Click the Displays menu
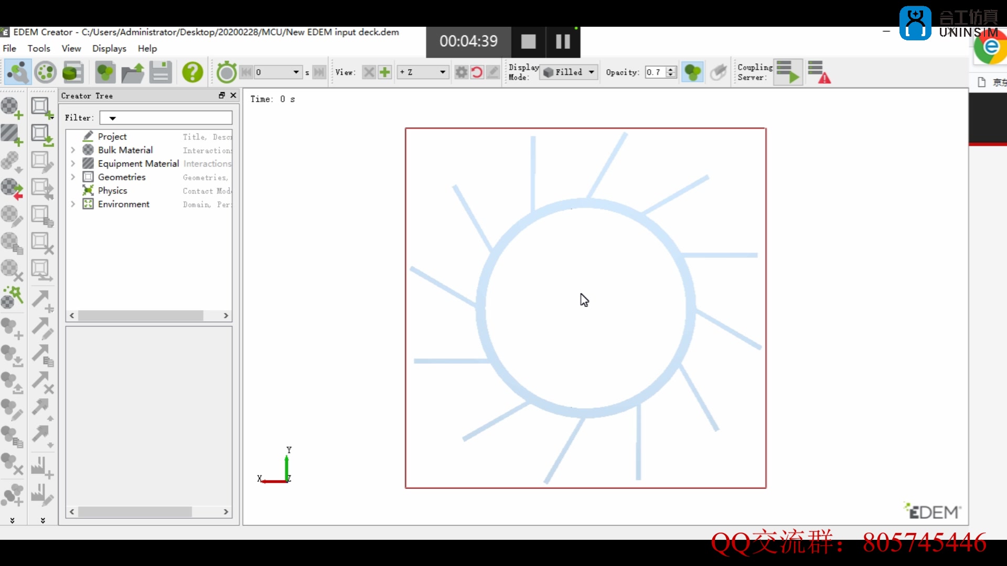The height and width of the screenshot is (566, 1007). 109,48
